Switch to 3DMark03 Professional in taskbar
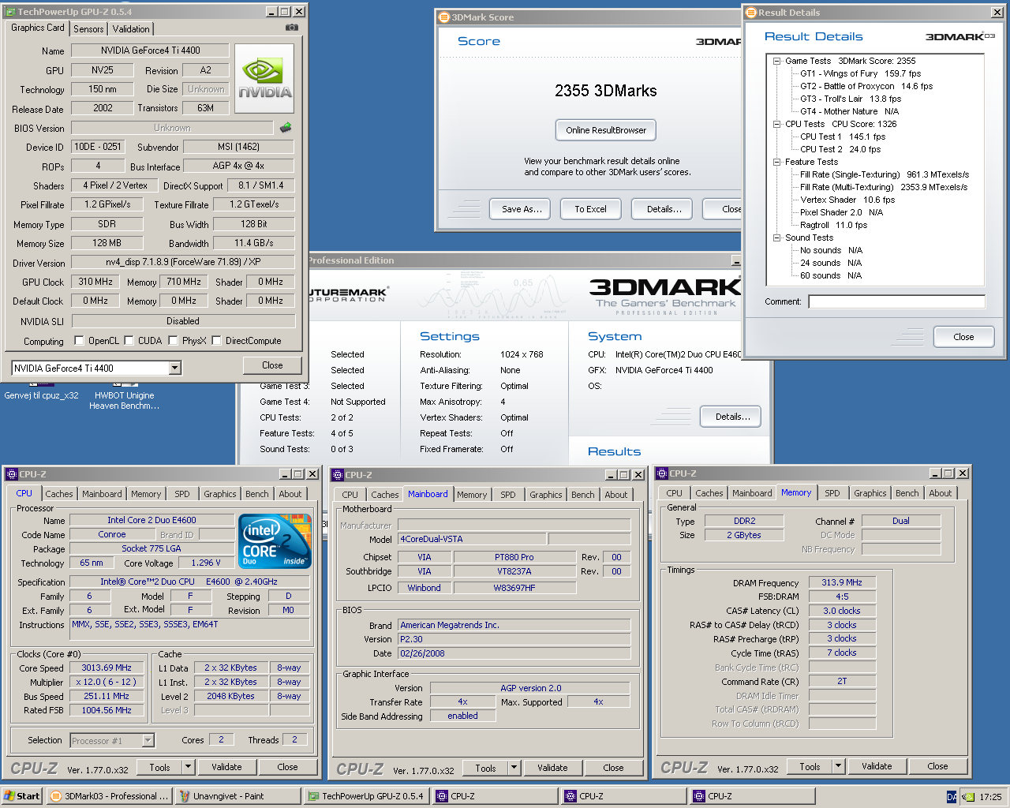 (109, 796)
